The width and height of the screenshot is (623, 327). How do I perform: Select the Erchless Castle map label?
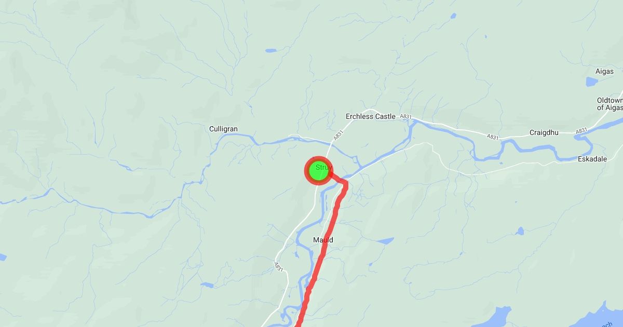[x=371, y=116]
